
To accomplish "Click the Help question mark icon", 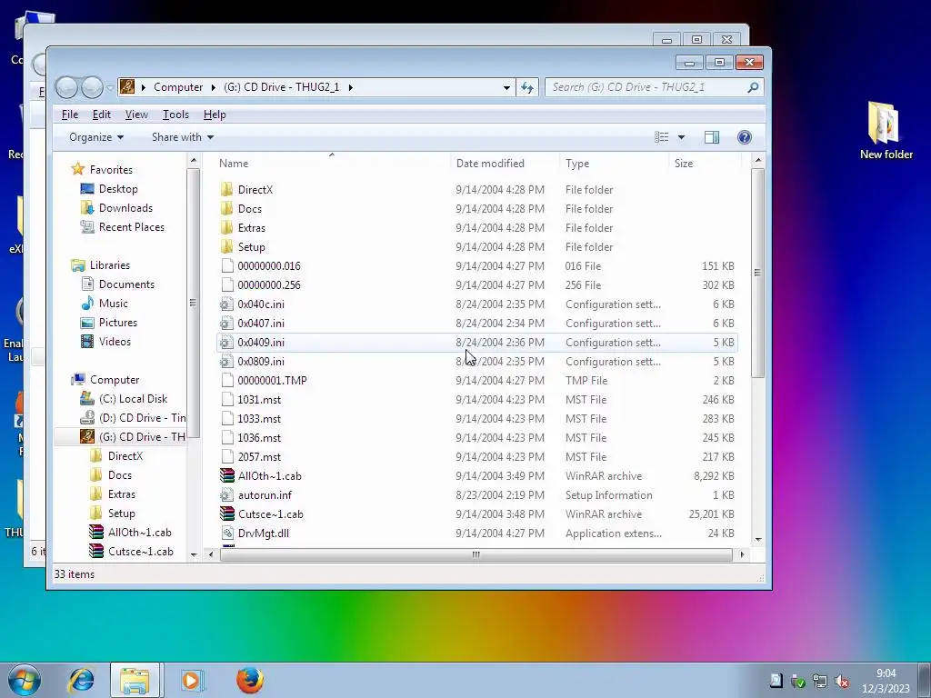I will click(x=744, y=137).
